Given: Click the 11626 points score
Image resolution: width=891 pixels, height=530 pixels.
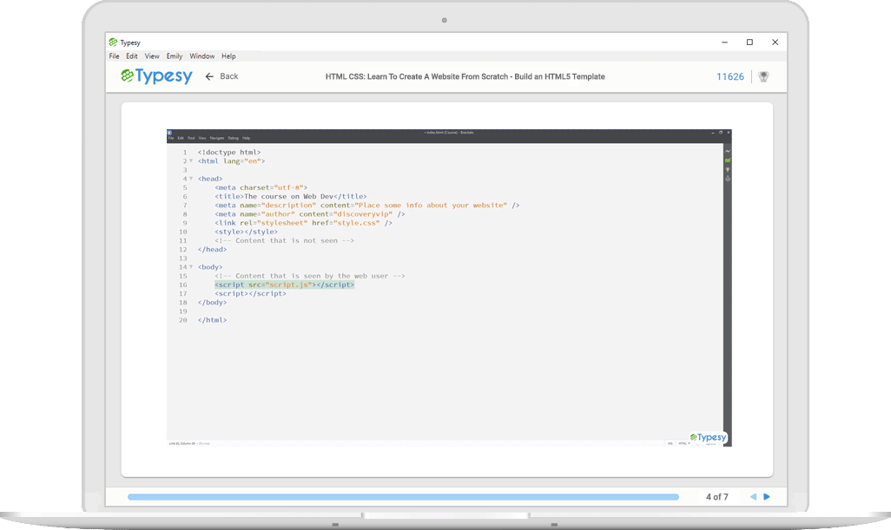Looking at the screenshot, I should point(730,76).
